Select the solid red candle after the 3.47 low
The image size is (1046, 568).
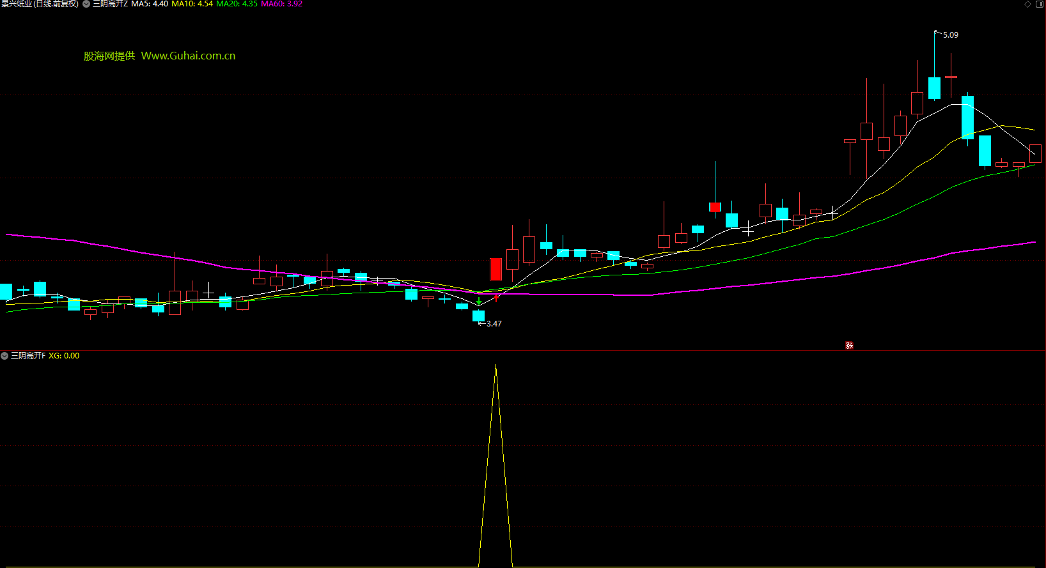pyautogui.click(x=496, y=269)
